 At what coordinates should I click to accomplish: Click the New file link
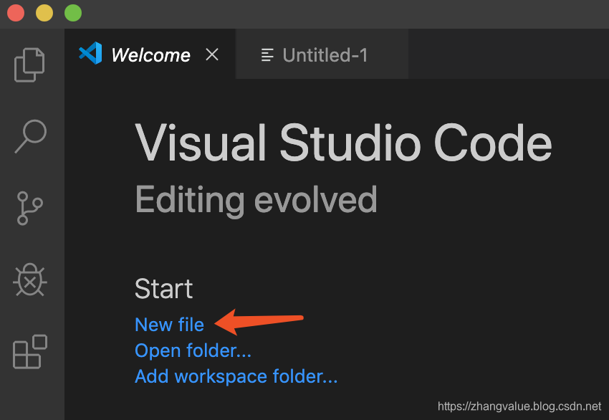169,325
